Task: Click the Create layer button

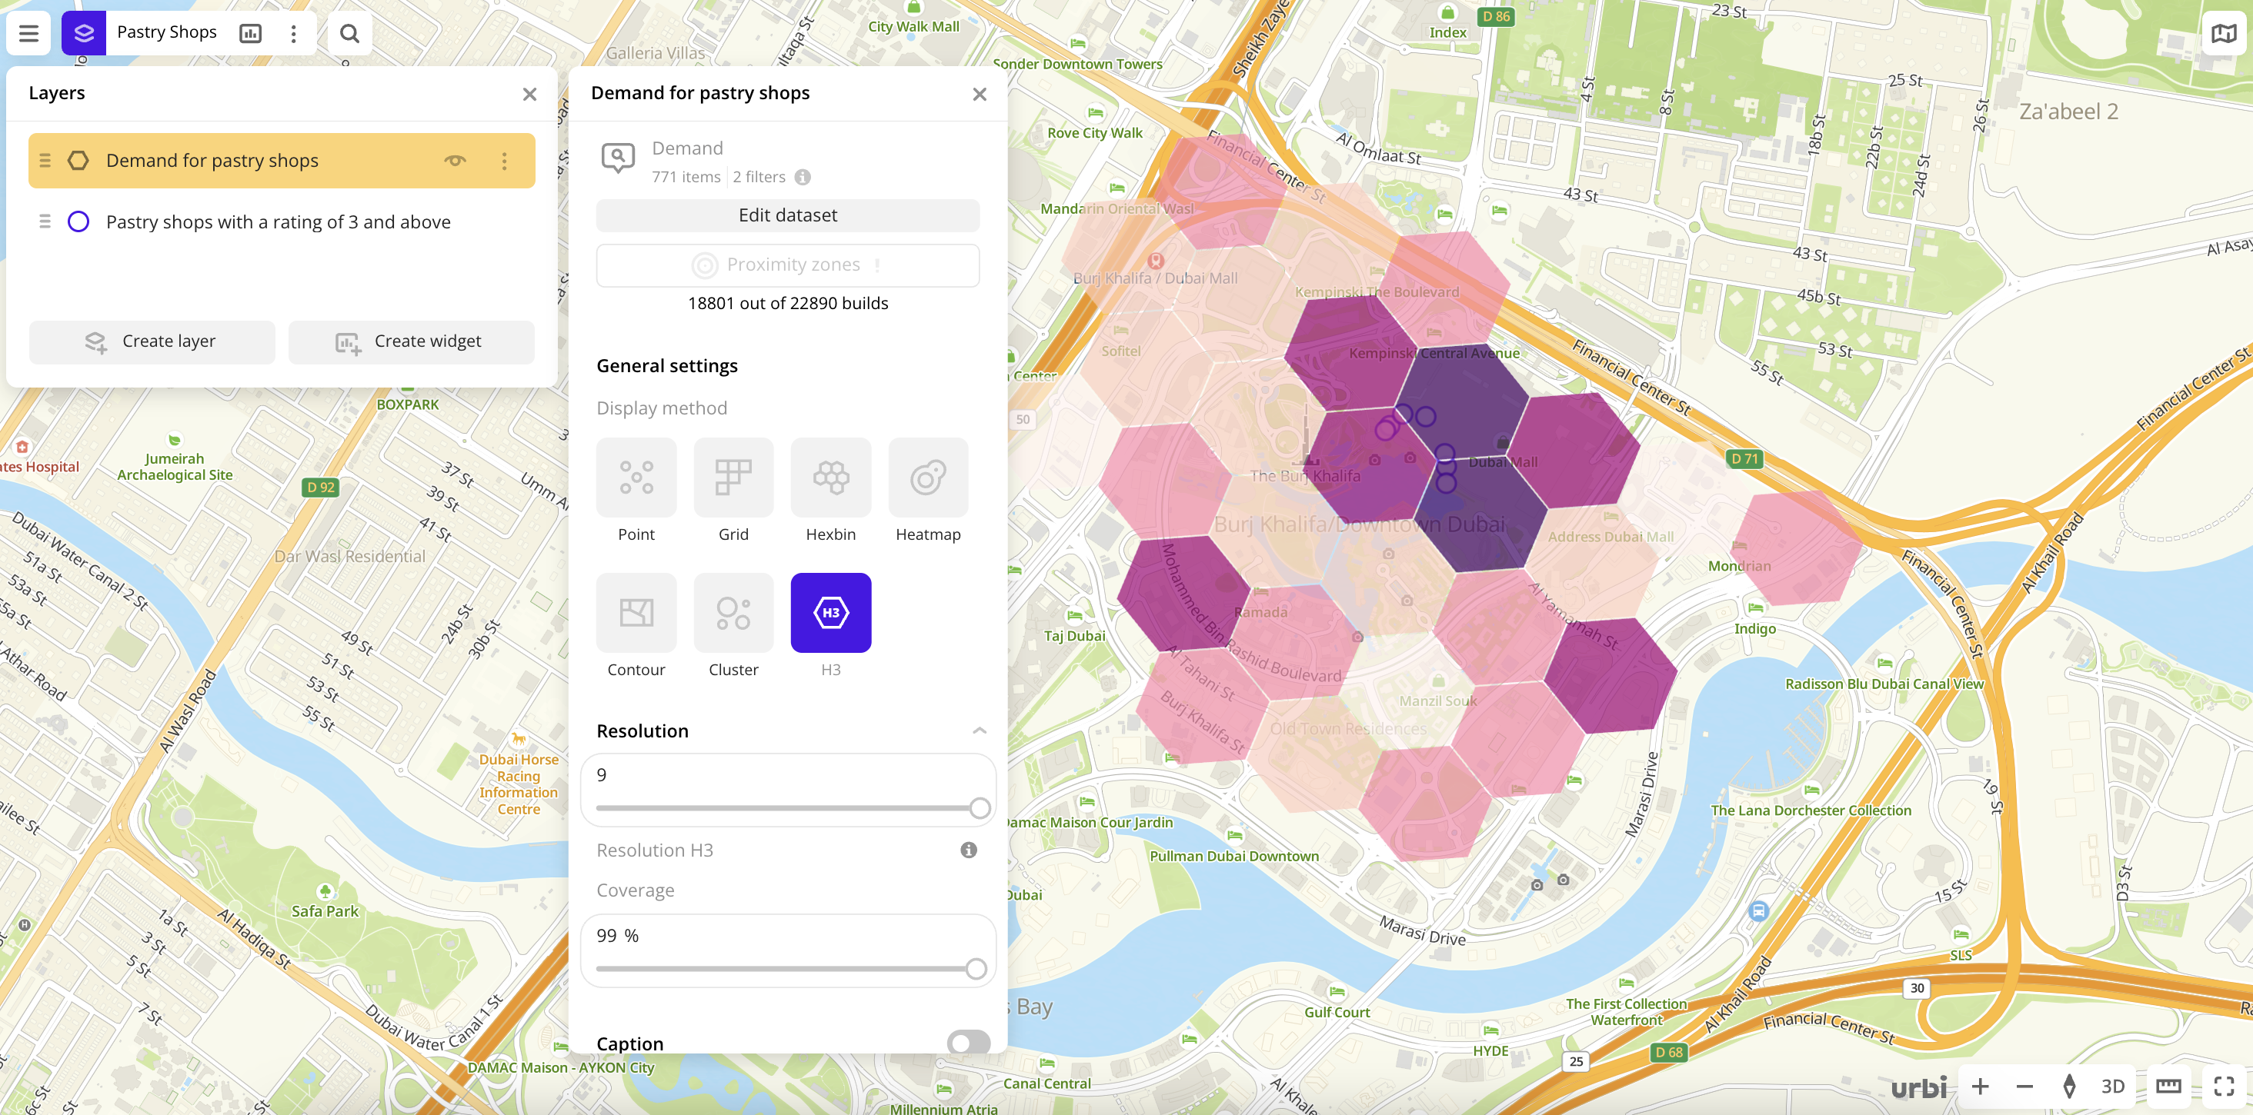Action: tap(151, 340)
